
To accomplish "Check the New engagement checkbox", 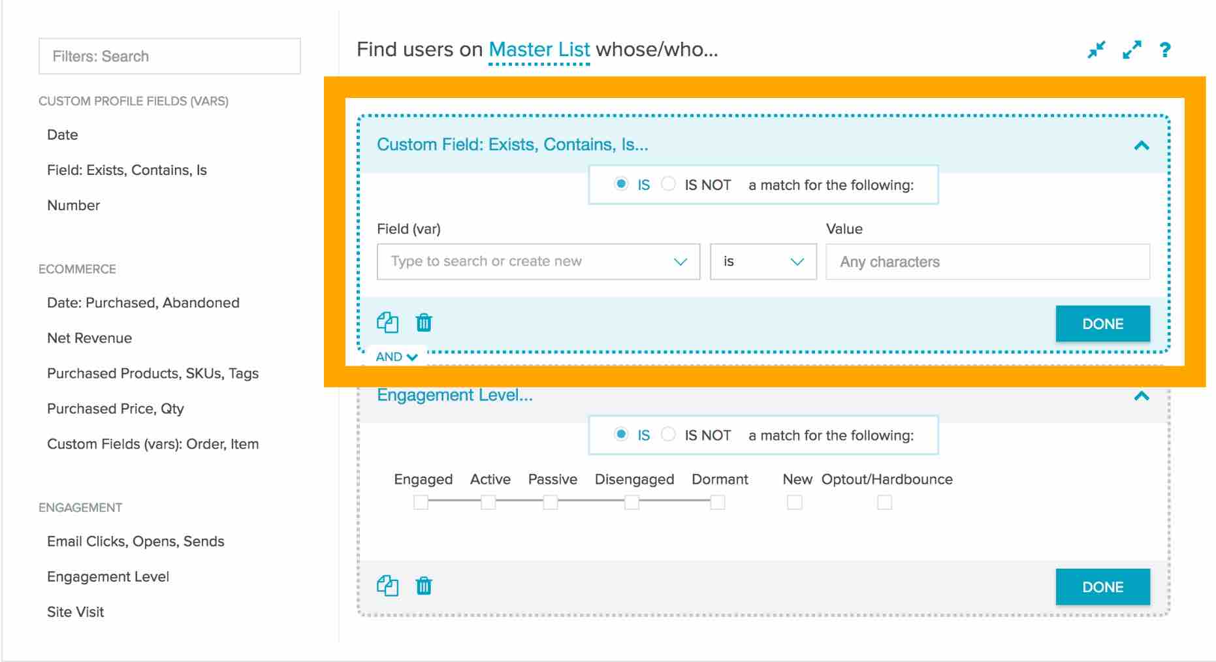I will point(795,502).
